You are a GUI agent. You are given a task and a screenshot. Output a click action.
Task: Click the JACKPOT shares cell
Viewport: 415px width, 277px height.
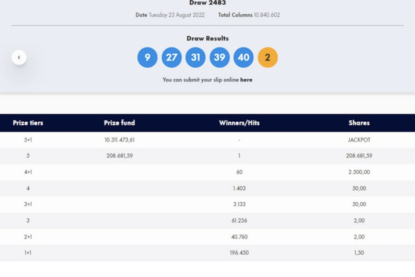(359, 140)
